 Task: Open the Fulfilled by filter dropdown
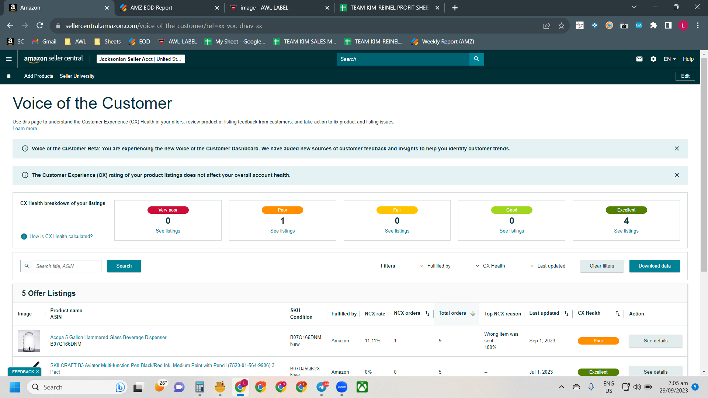click(435, 266)
